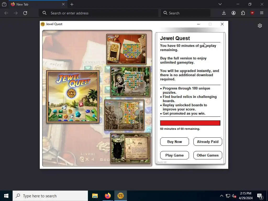Go back in Firefox

pyautogui.click(x=6, y=13)
